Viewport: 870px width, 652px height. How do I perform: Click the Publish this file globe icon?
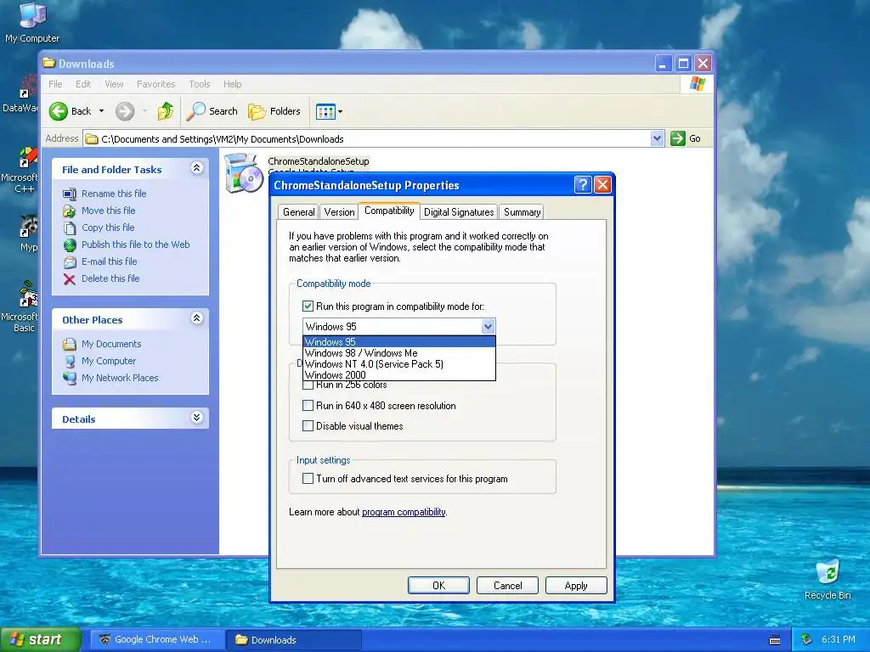click(x=70, y=245)
